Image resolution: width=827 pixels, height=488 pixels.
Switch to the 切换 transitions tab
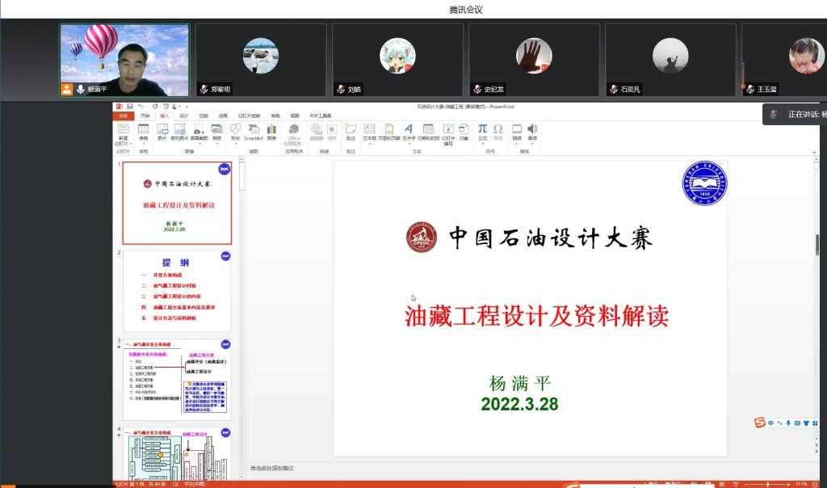coord(204,116)
